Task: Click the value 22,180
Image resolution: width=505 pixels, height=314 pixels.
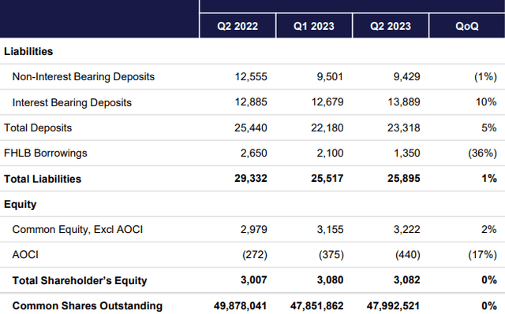Action: pyautogui.click(x=327, y=127)
